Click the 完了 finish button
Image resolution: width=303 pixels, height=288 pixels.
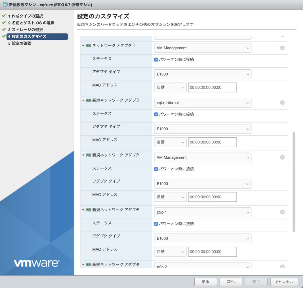(256, 282)
